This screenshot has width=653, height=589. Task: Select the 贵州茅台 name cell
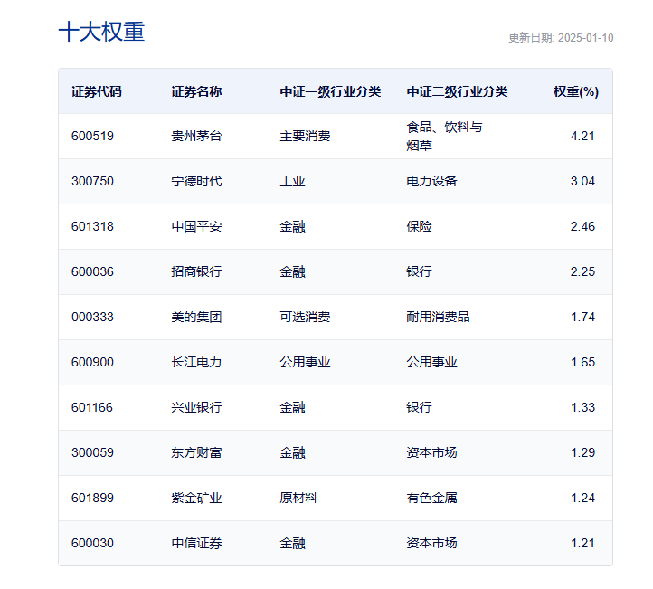pyautogui.click(x=196, y=137)
